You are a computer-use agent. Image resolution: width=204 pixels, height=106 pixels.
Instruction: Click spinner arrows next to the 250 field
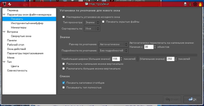[176, 59]
